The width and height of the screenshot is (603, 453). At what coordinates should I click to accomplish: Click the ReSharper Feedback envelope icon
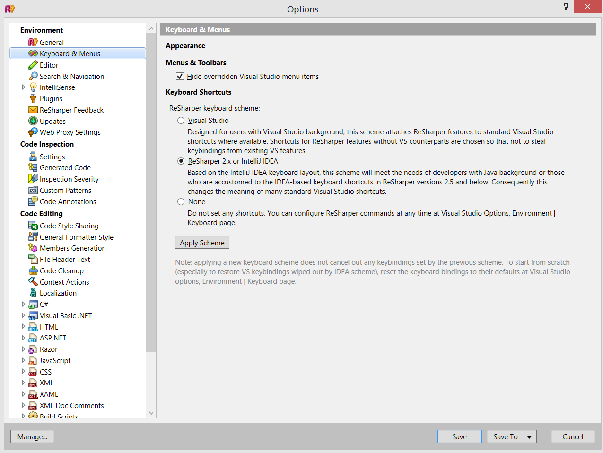[x=33, y=110]
